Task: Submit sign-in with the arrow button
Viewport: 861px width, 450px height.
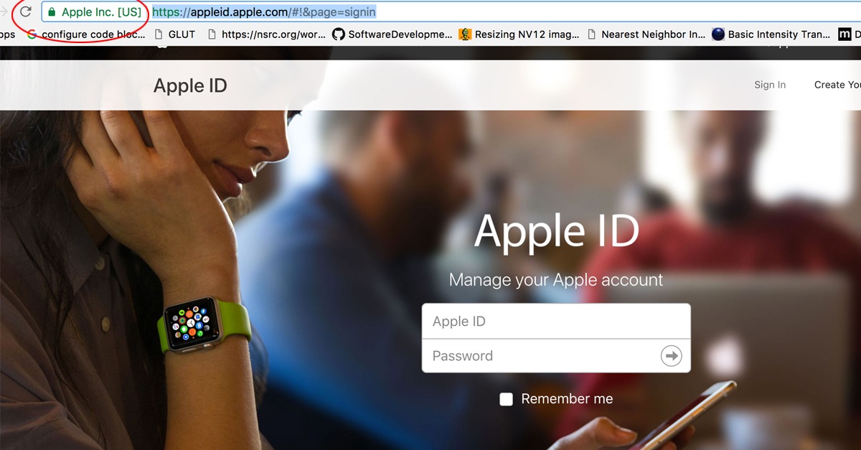Action: point(671,355)
